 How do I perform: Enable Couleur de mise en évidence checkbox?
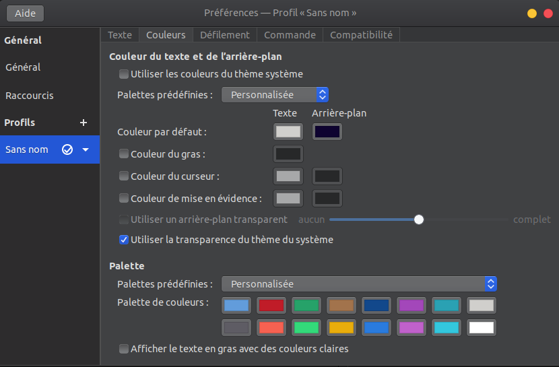tap(124, 198)
